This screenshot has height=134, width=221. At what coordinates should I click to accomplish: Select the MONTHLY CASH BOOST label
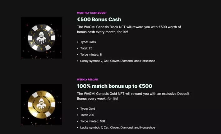[92, 13]
